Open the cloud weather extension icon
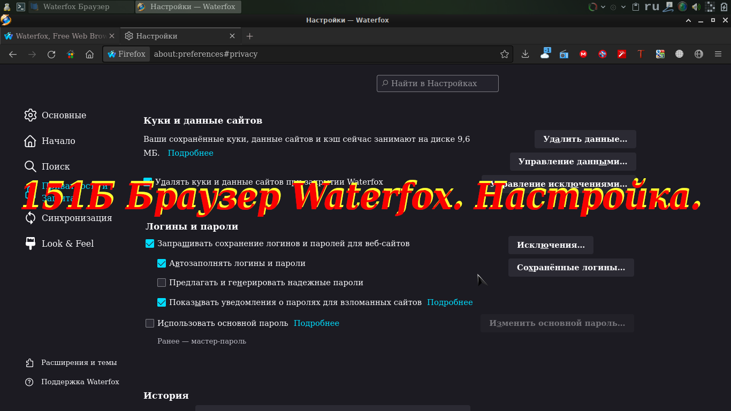The width and height of the screenshot is (731, 411). click(545, 54)
